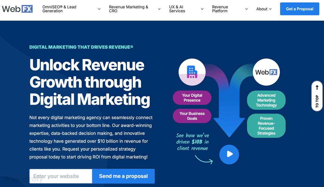Image resolution: width=324 pixels, height=187 pixels.
Task: Play the client revenue video
Action: [229, 154]
